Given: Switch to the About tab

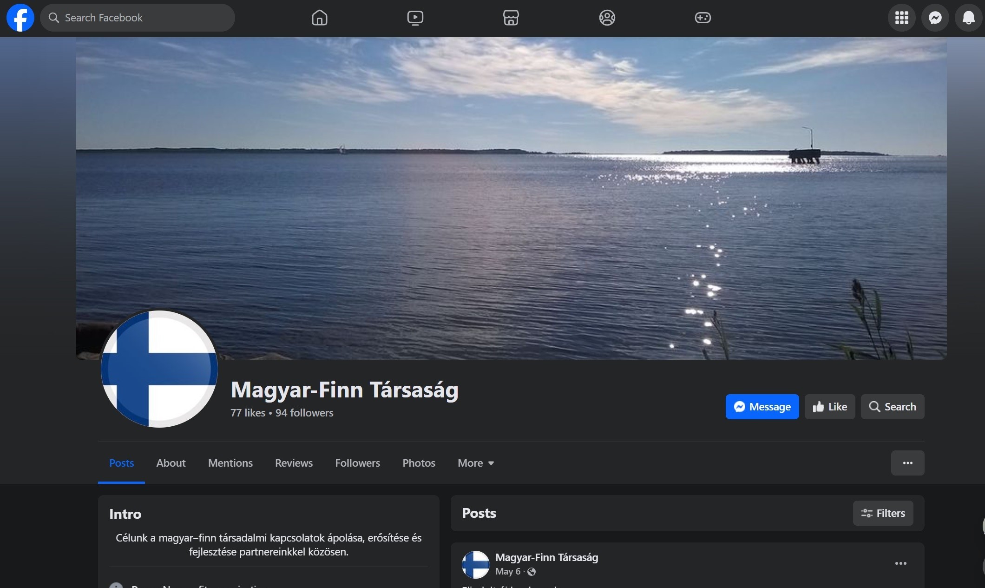Looking at the screenshot, I should coord(171,463).
